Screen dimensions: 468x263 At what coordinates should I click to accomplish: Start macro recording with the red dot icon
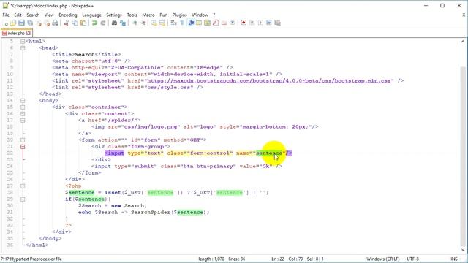(x=244, y=23)
